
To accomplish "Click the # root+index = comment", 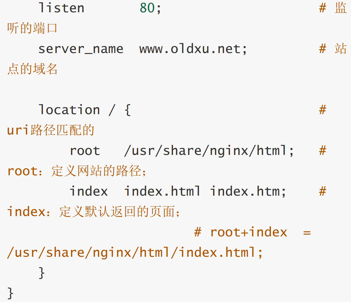I will tap(252, 232).
